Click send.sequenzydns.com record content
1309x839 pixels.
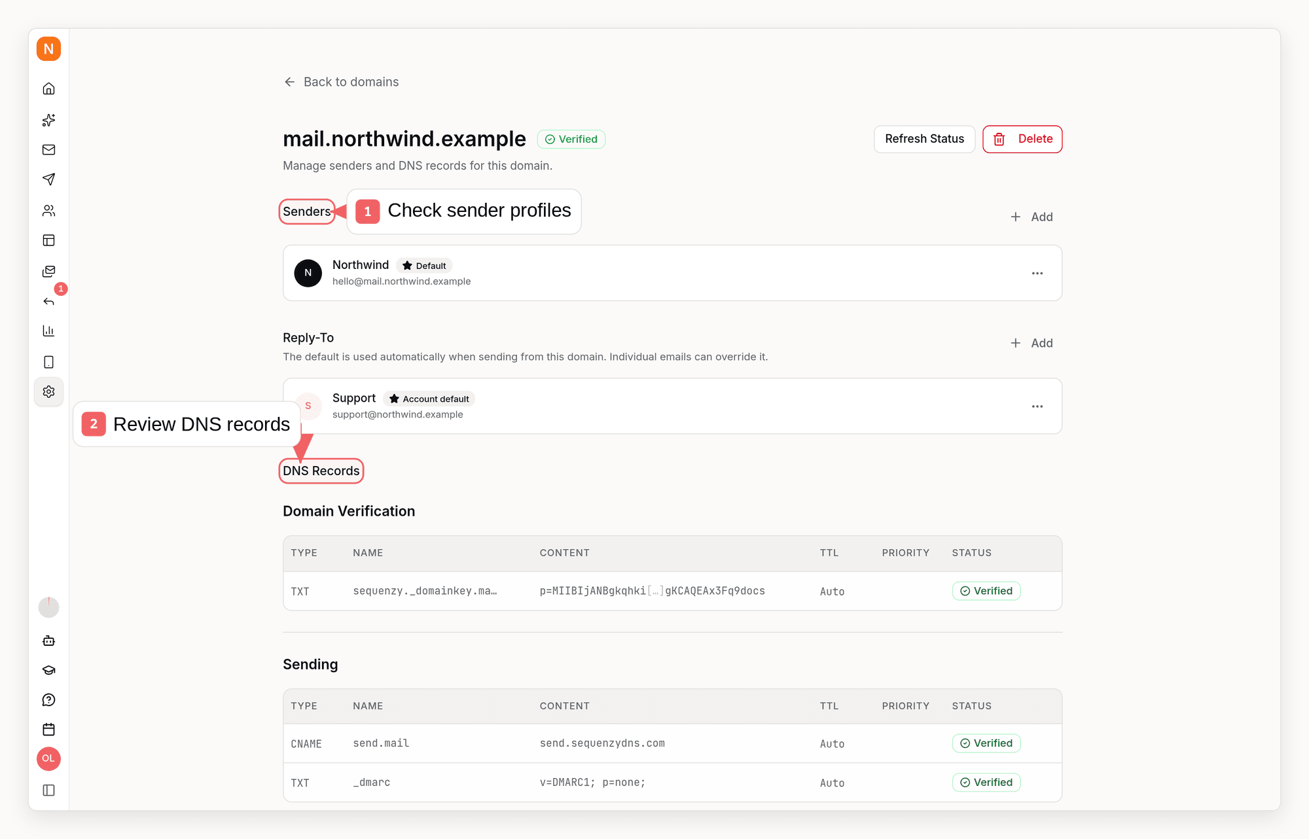coord(602,743)
